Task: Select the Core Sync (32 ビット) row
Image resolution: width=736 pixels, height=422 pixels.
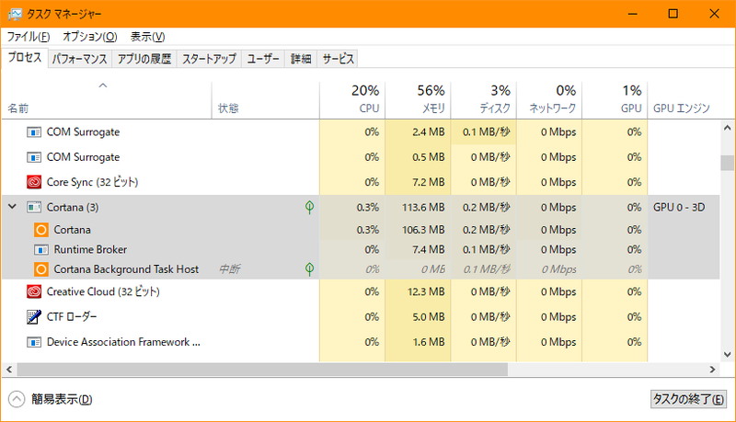Action: (x=361, y=182)
